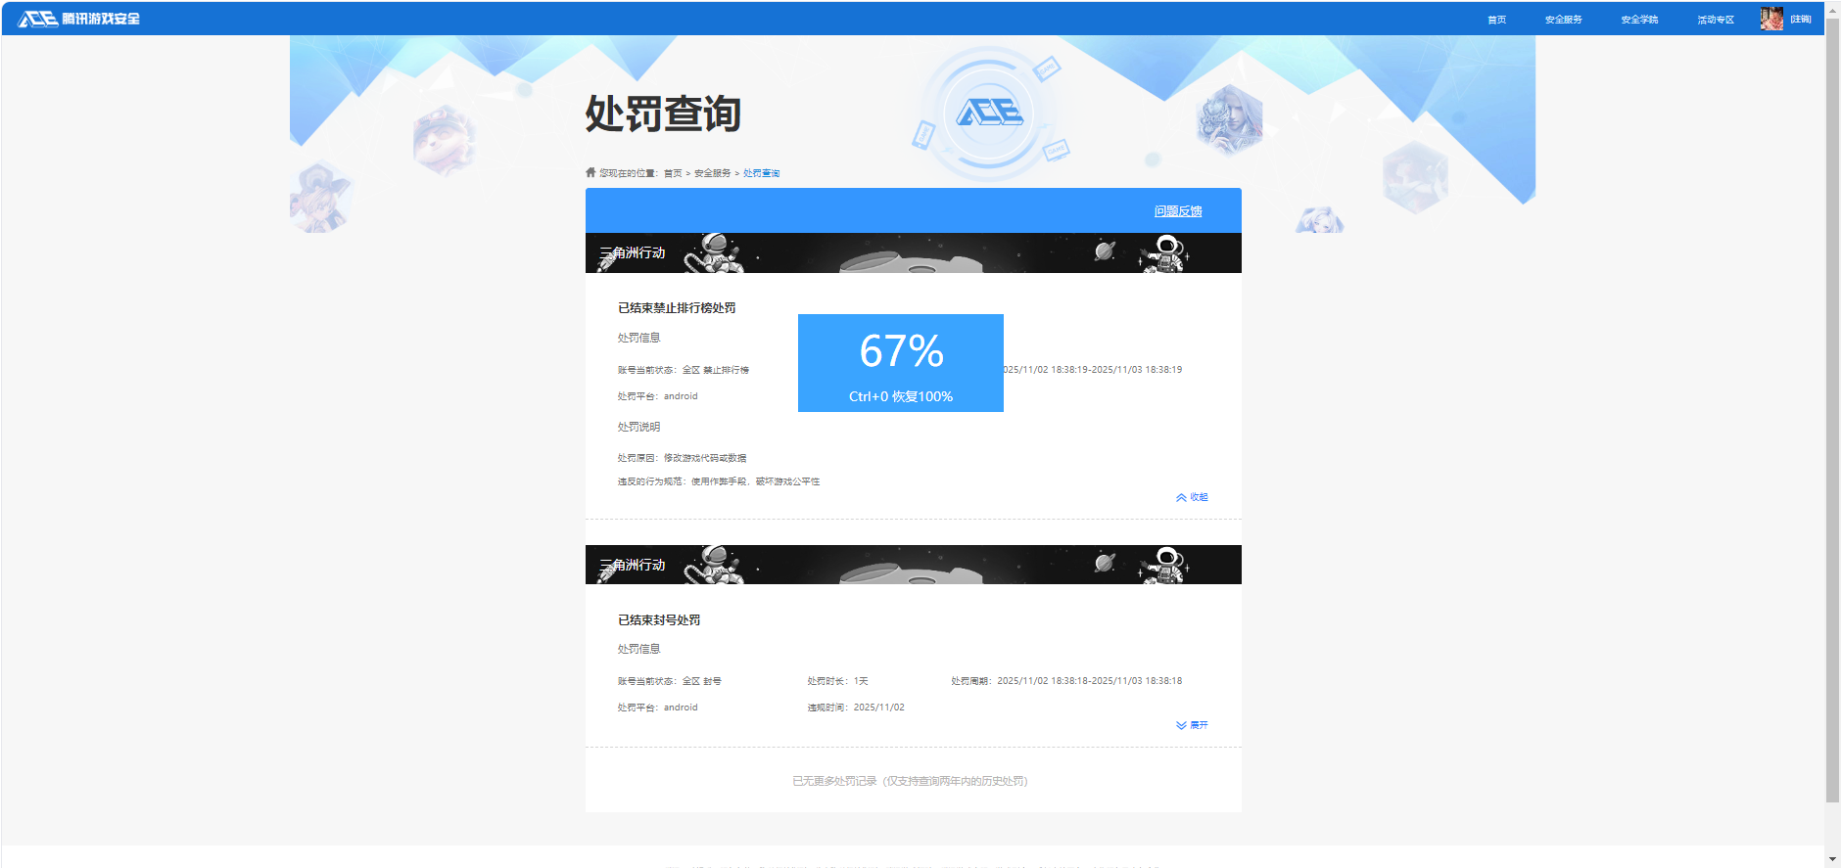The width and height of the screenshot is (1841, 868).
Task: Click the home icon in breadcrumb
Action: click(x=590, y=172)
